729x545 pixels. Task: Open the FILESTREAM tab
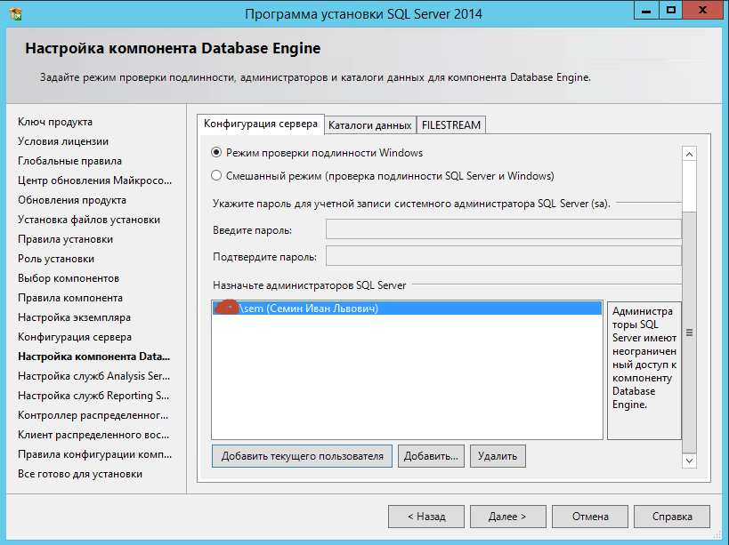pos(451,125)
